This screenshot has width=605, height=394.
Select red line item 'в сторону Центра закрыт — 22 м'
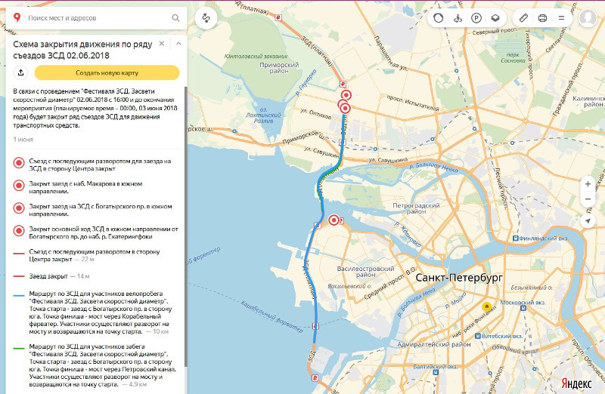(x=96, y=255)
